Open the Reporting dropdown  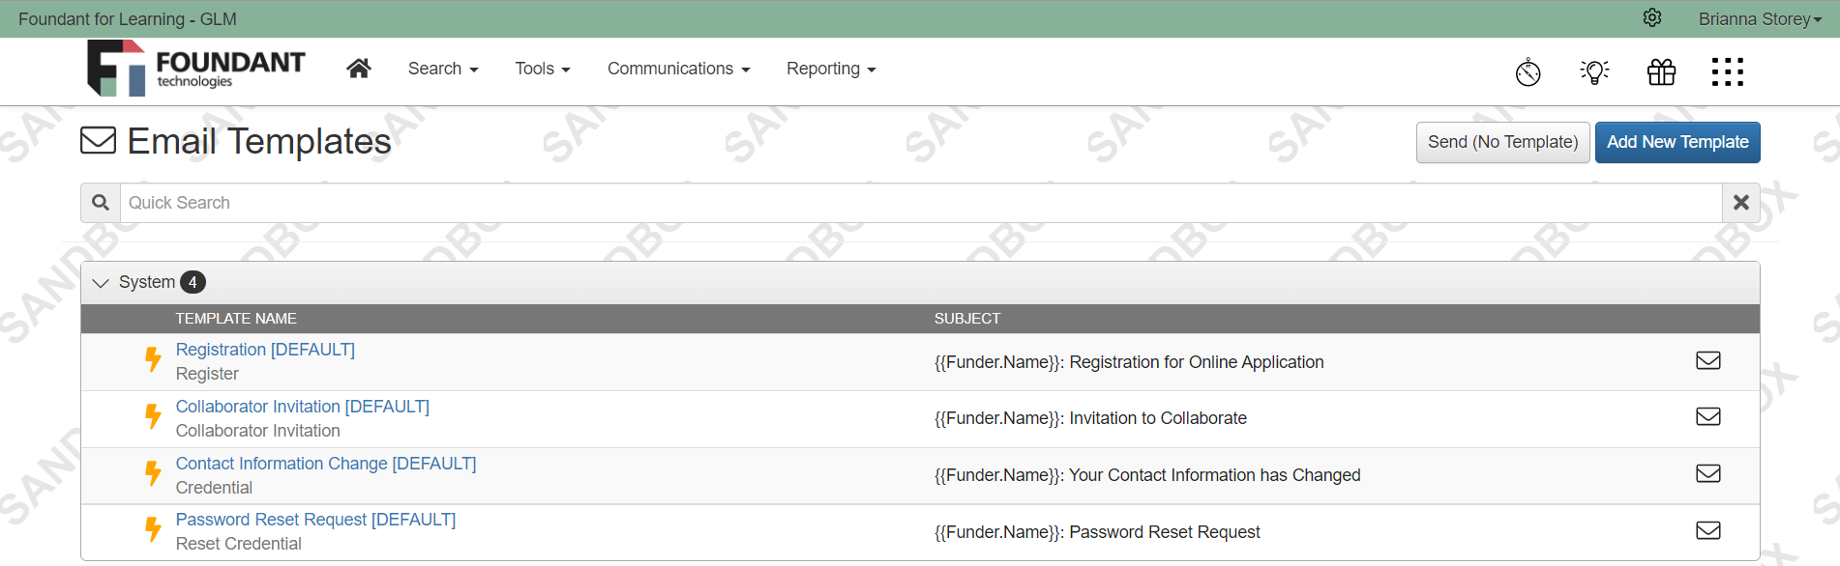tap(831, 69)
